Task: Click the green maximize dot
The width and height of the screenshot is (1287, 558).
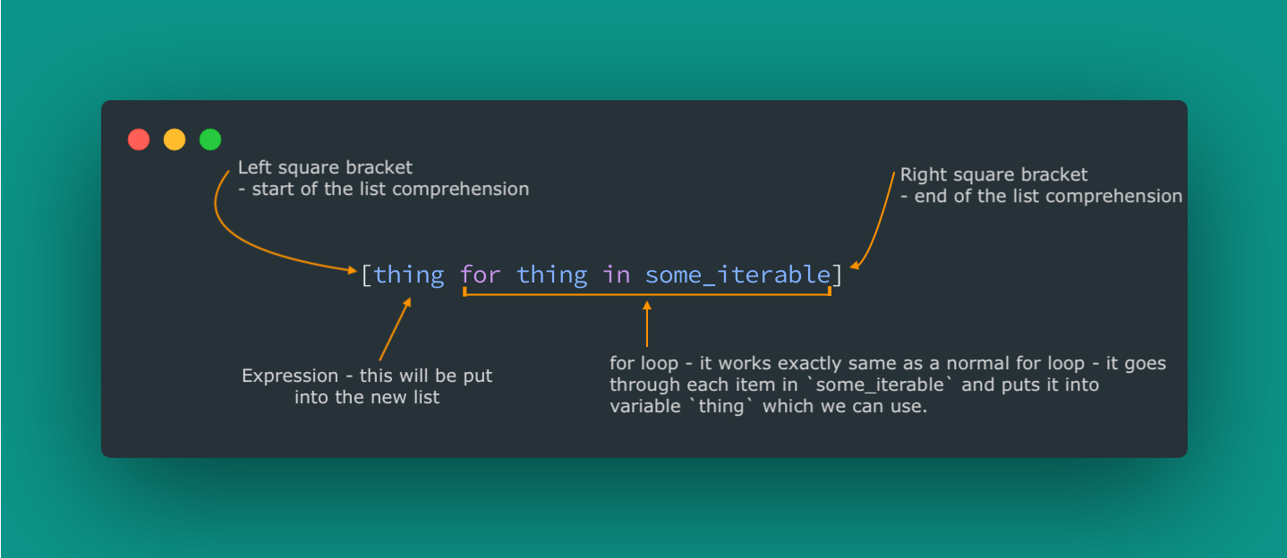Action: tap(210, 139)
